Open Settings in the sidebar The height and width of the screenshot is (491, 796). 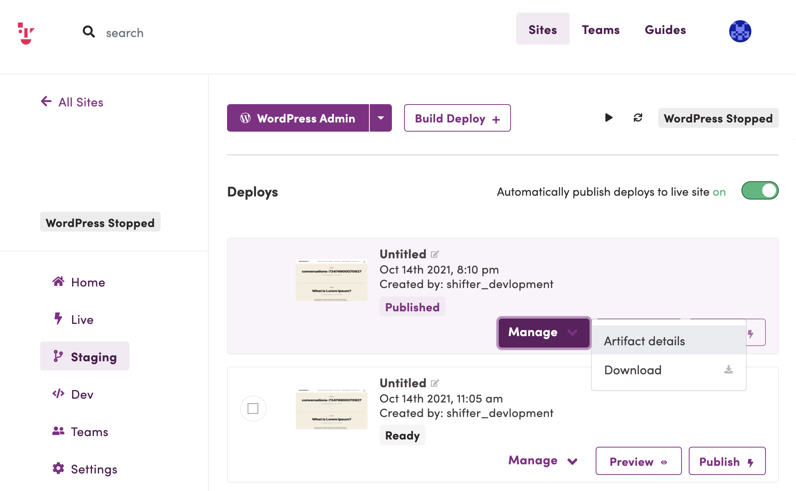[85, 469]
